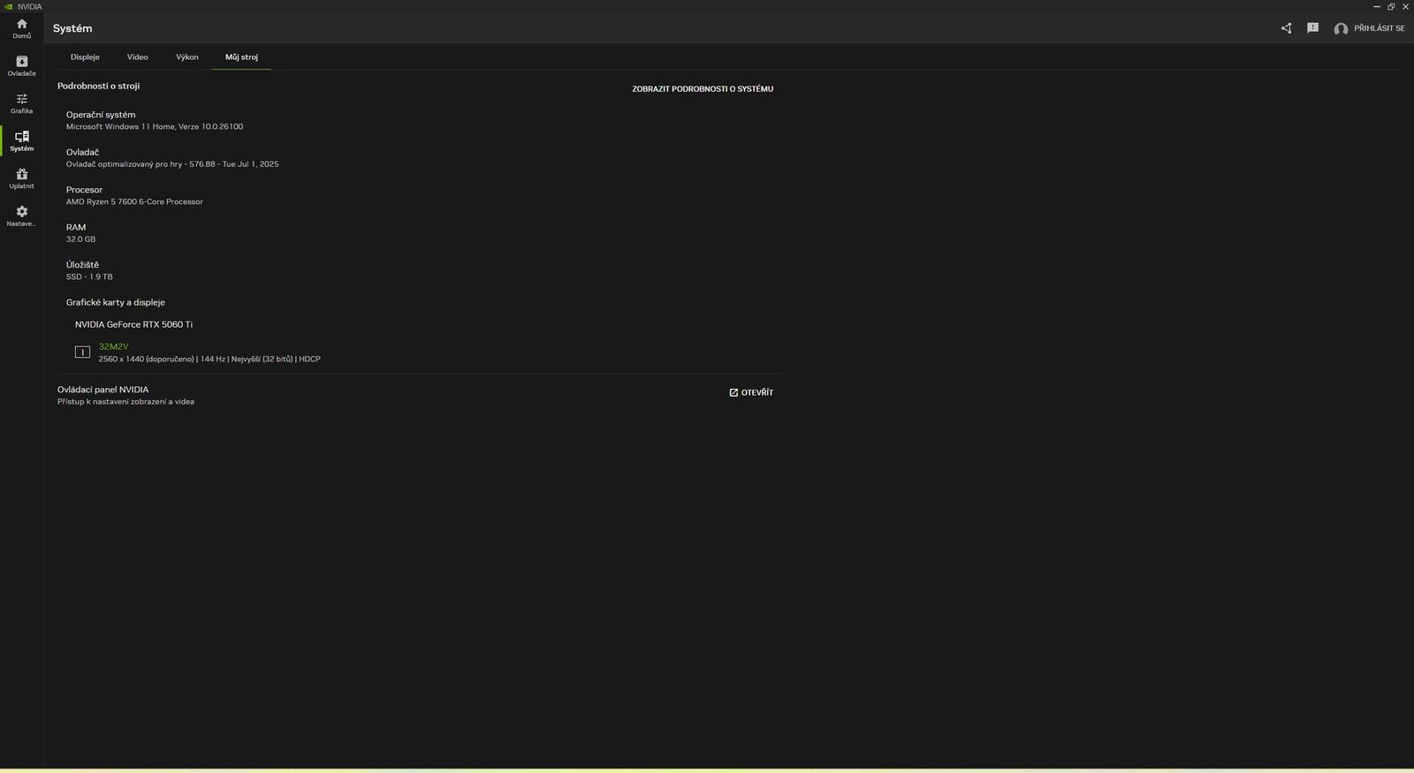This screenshot has width=1414, height=773.
Task: Restore down the NVIDIA window
Action: coord(1391,6)
